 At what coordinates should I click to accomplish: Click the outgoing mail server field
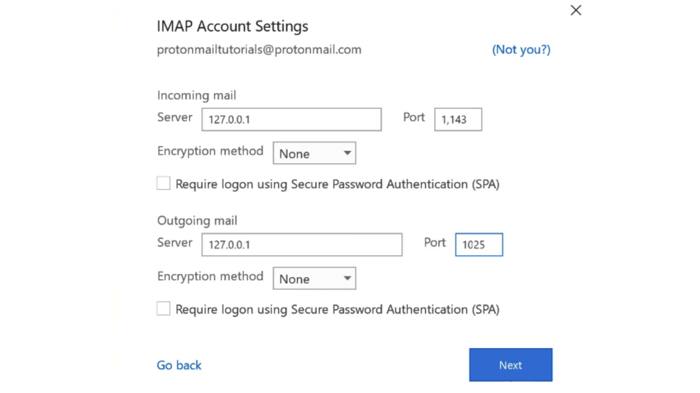click(302, 245)
